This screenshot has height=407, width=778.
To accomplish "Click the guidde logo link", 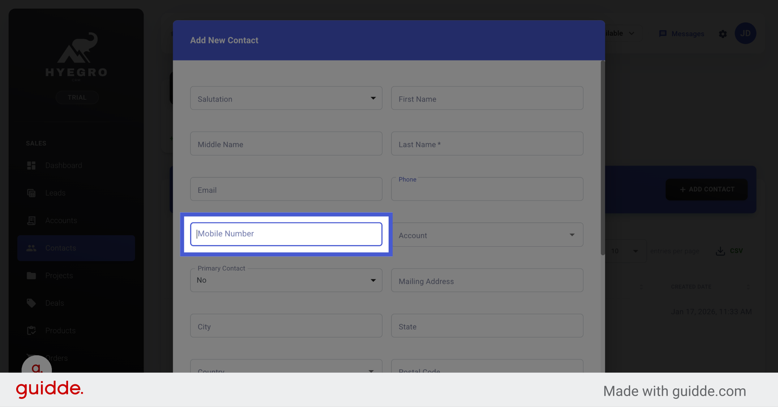I will click(x=49, y=389).
